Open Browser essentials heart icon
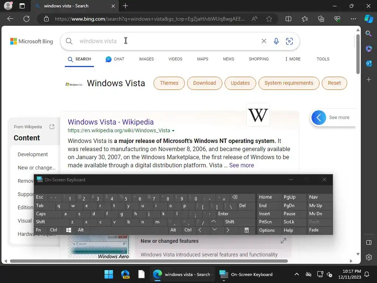 tap(337, 19)
